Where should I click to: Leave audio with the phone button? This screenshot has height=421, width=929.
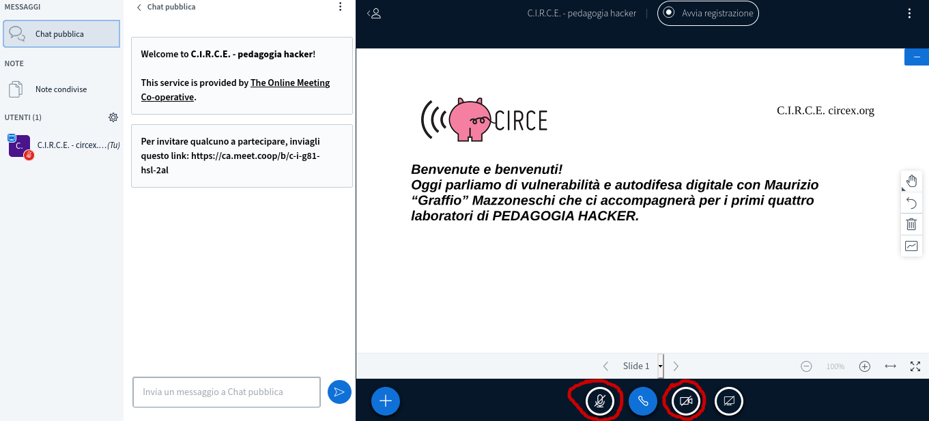642,401
